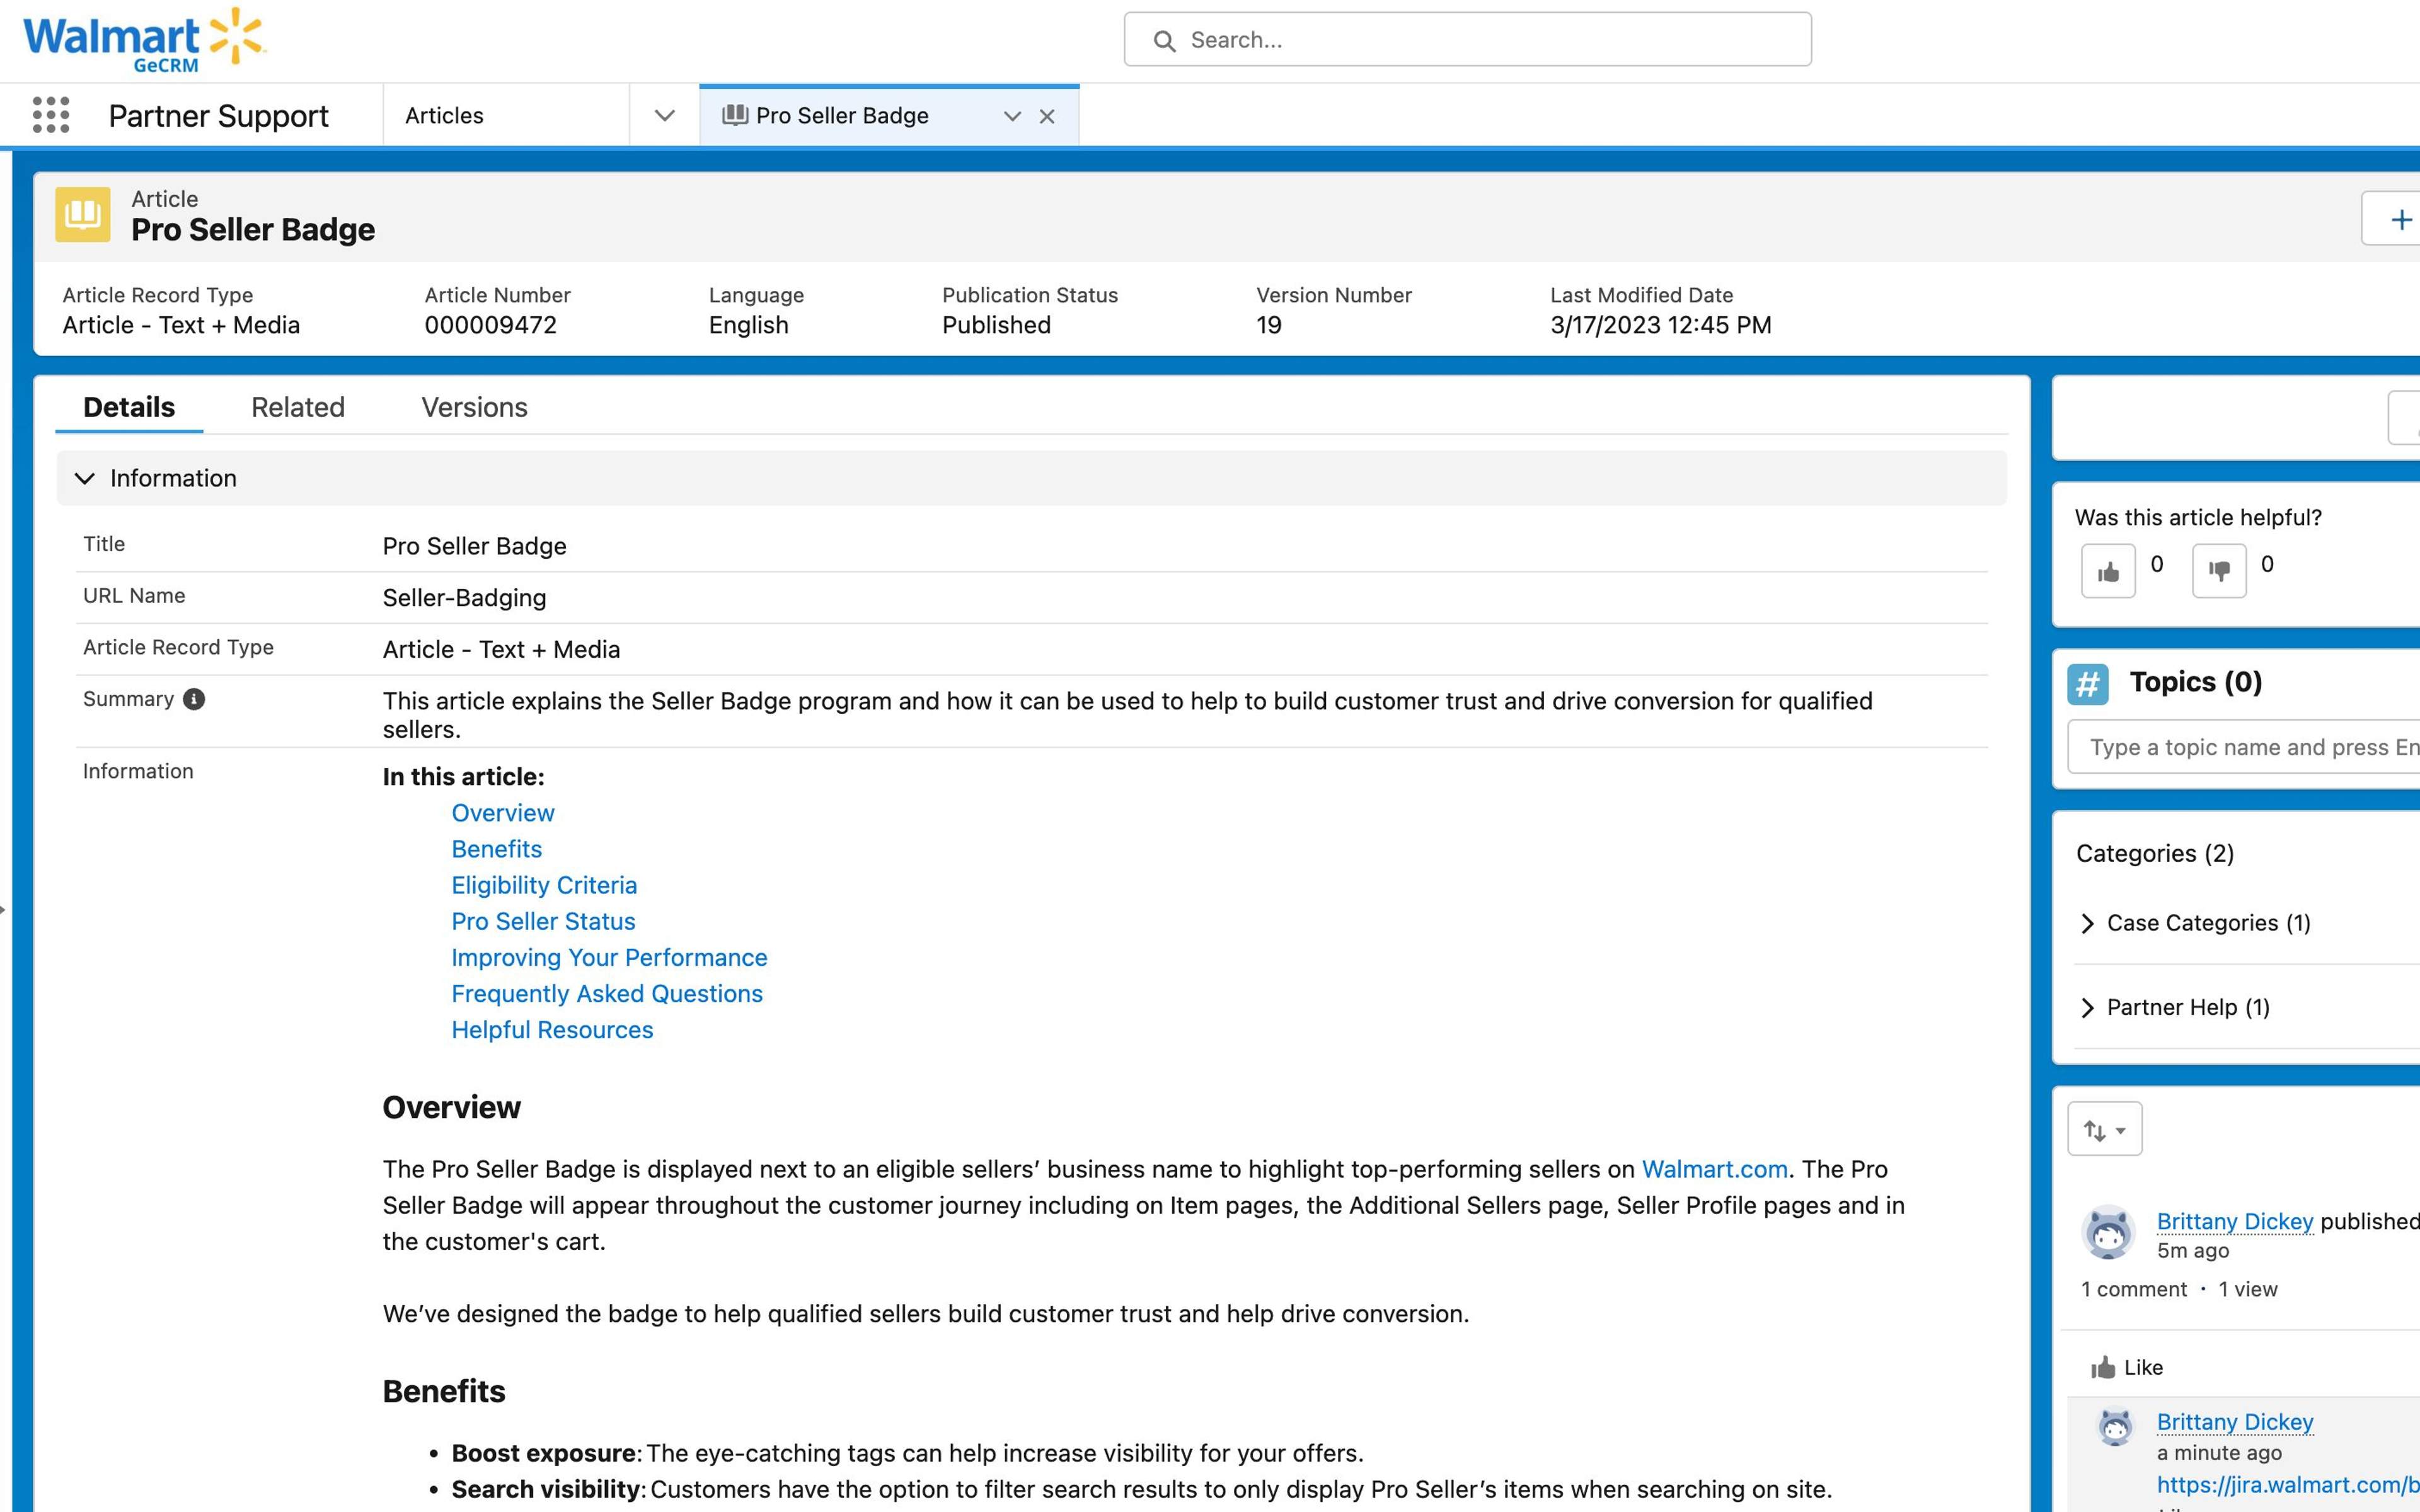The image size is (2420, 1512).
Task: Click the 'Partner Support' app name
Action: point(218,116)
